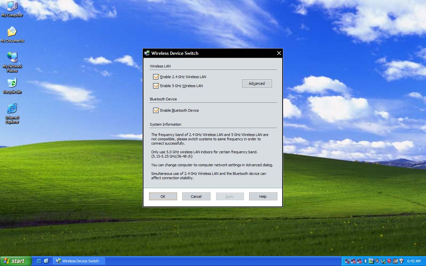Select the Recycle Bin icon

(12, 86)
